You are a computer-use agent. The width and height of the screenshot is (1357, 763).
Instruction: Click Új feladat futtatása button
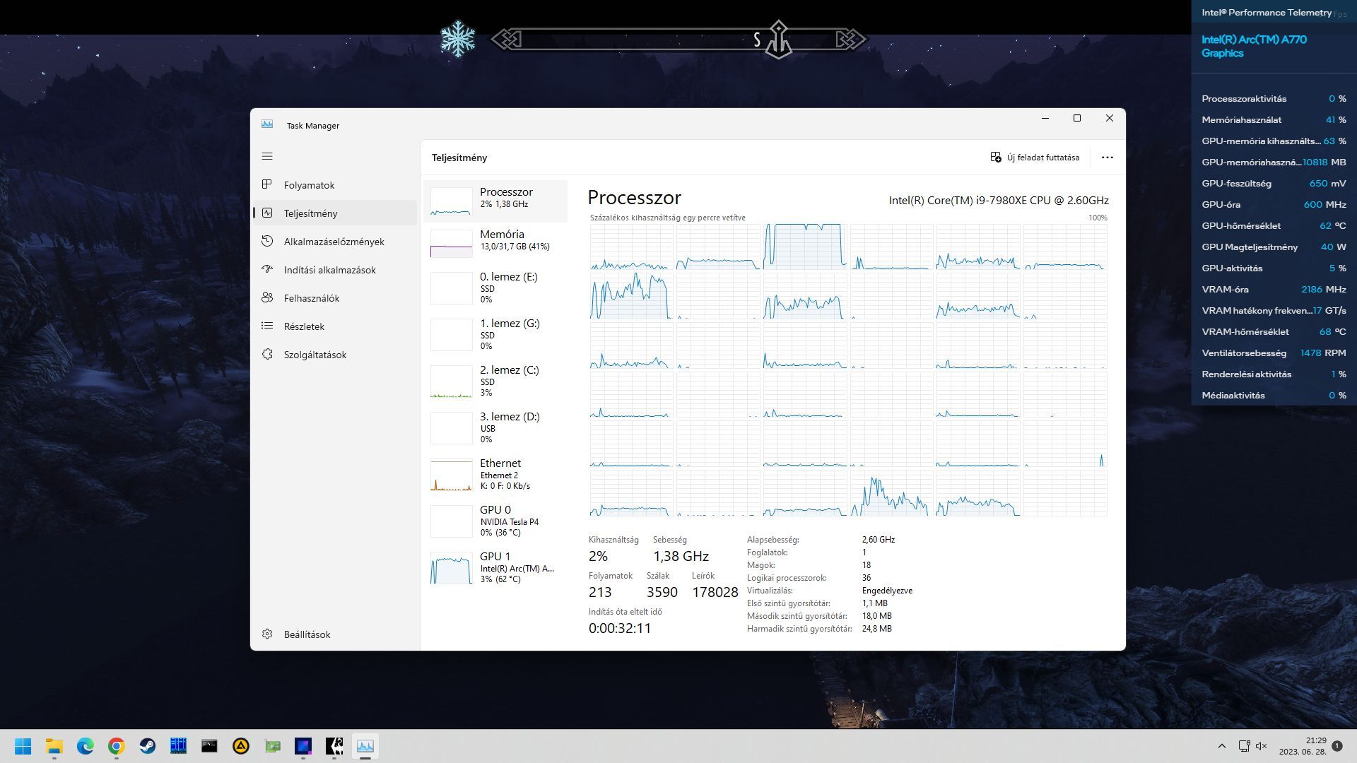pos(1035,158)
